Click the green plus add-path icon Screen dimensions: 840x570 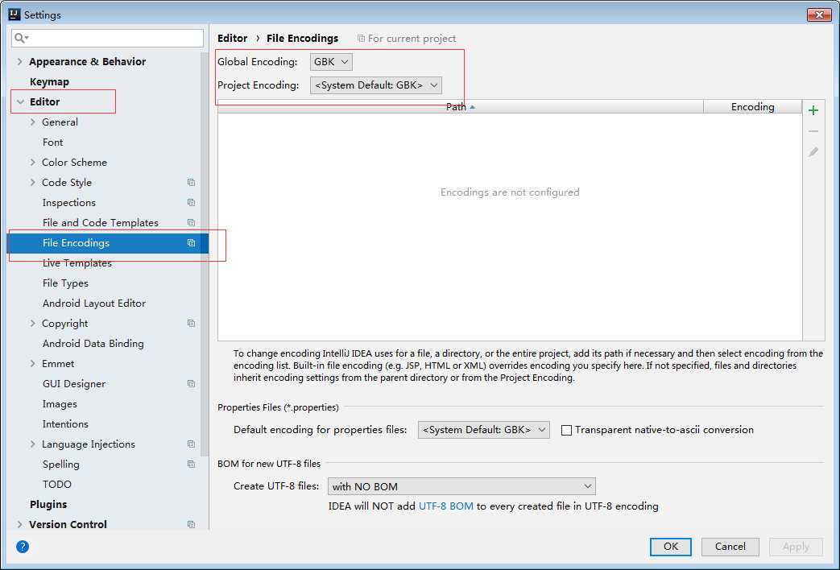[813, 110]
